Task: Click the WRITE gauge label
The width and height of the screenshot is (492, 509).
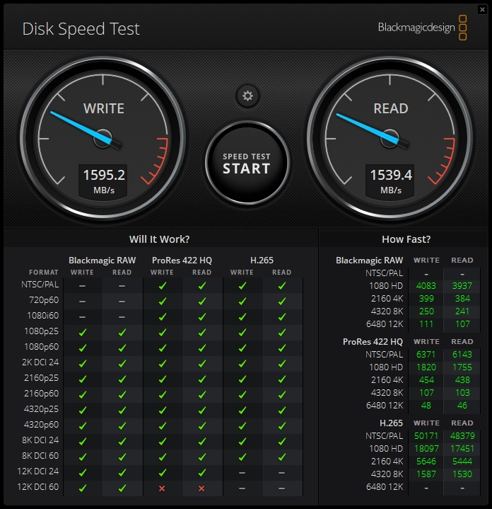Action: tap(104, 108)
